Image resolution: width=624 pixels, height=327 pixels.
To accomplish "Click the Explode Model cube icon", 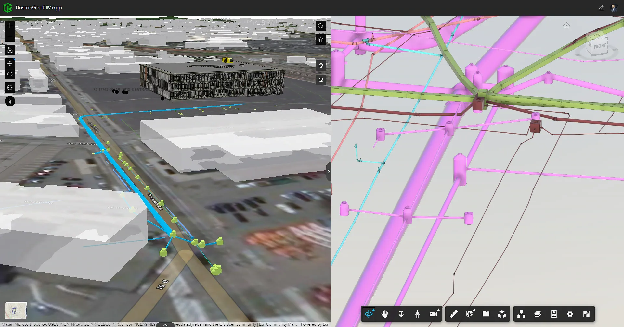I will [502, 314].
